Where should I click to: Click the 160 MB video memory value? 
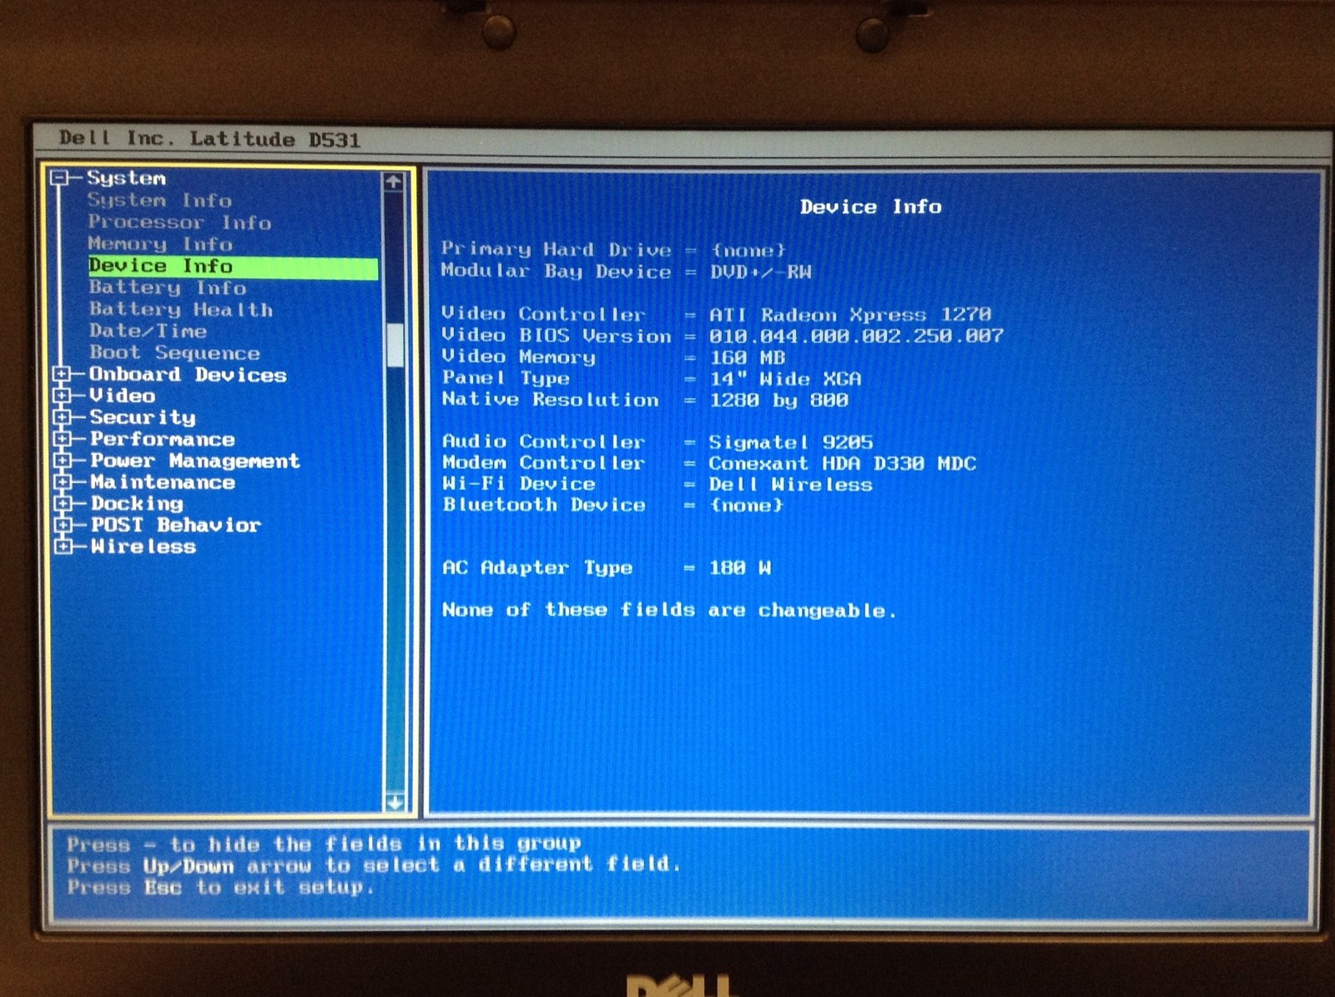tap(747, 357)
